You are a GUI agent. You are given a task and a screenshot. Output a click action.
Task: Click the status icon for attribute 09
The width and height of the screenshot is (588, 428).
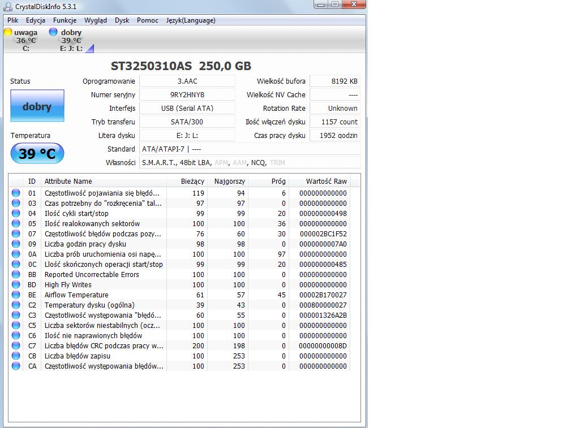16,244
